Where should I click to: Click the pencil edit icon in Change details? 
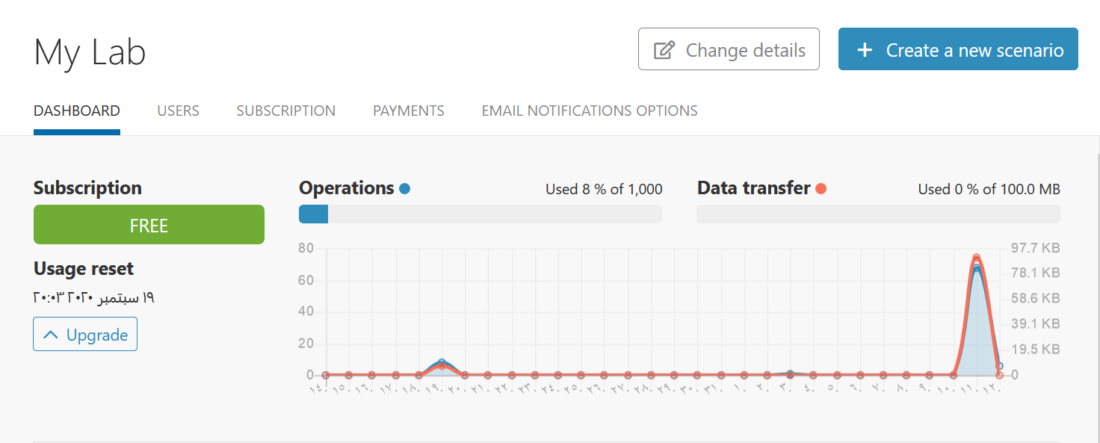pyautogui.click(x=664, y=50)
